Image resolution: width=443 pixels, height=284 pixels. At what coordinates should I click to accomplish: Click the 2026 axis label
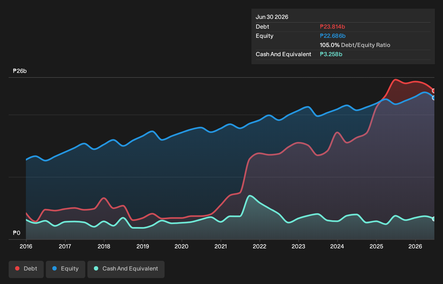(x=415, y=246)
